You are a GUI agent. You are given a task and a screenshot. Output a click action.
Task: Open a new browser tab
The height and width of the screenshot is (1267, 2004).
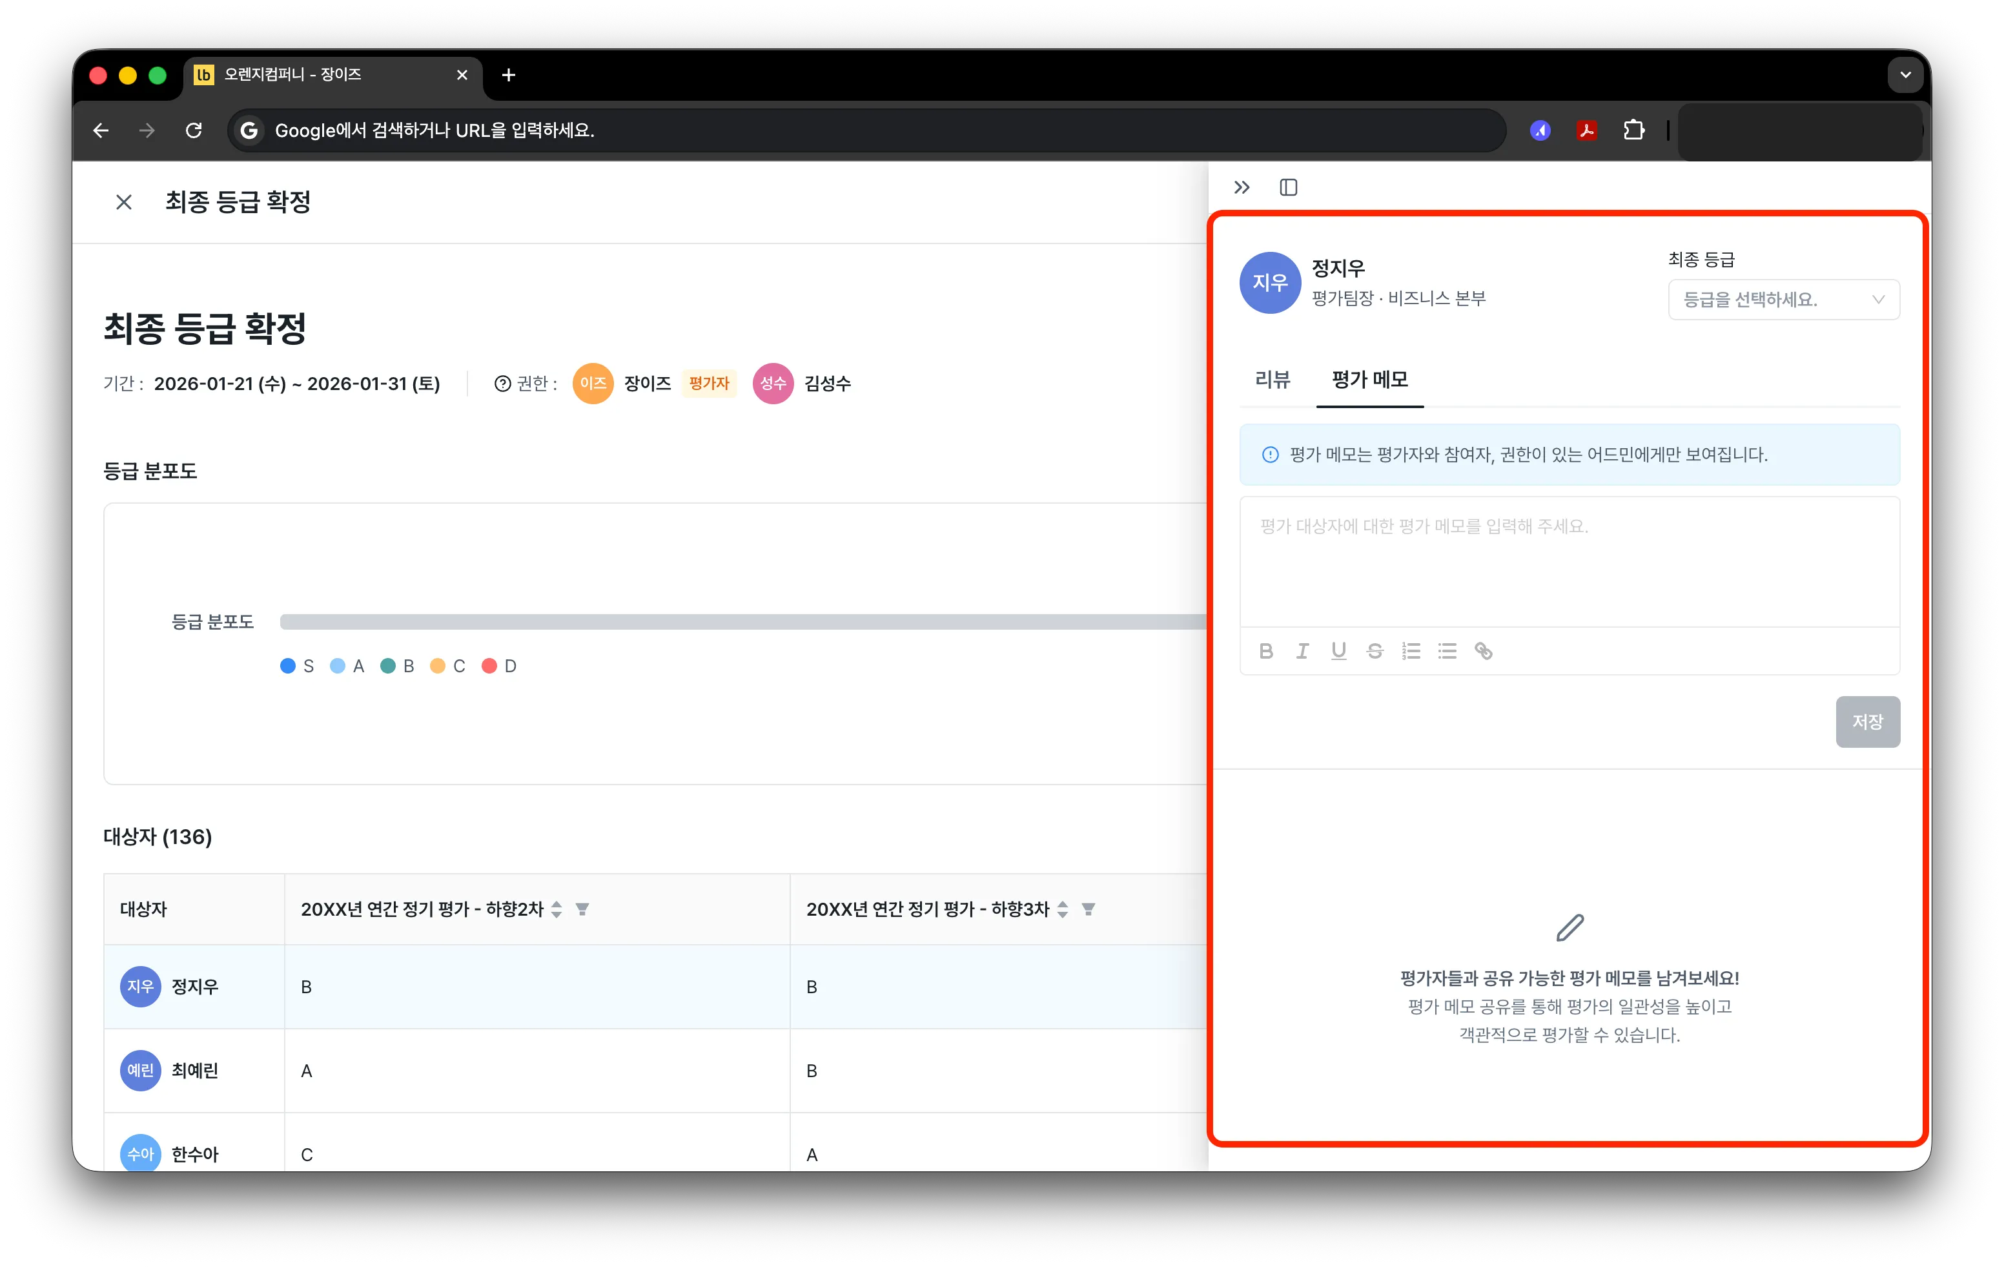[x=509, y=75]
